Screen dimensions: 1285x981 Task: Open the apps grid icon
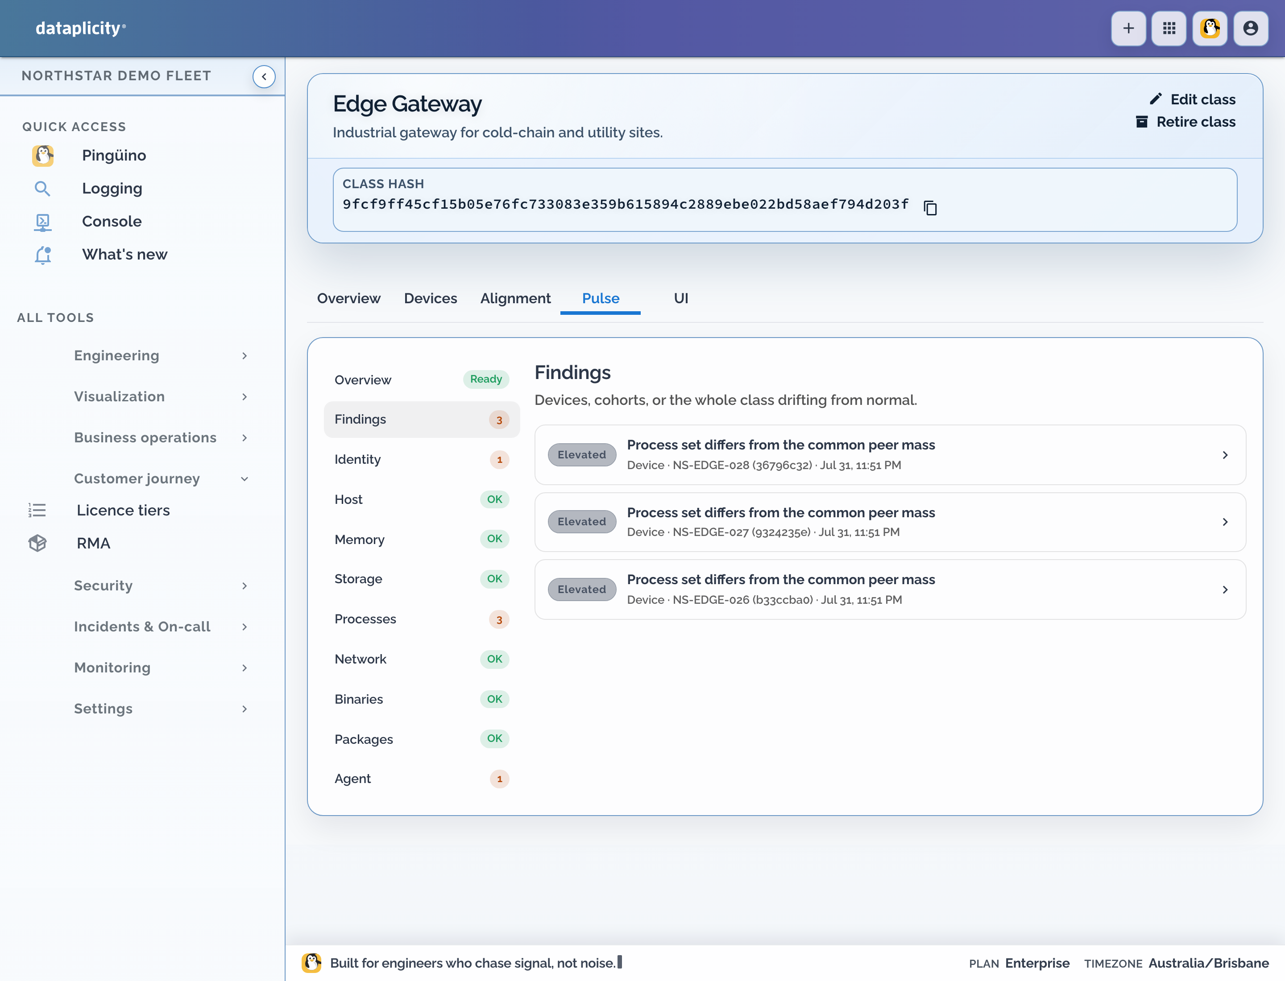click(x=1169, y=28)
